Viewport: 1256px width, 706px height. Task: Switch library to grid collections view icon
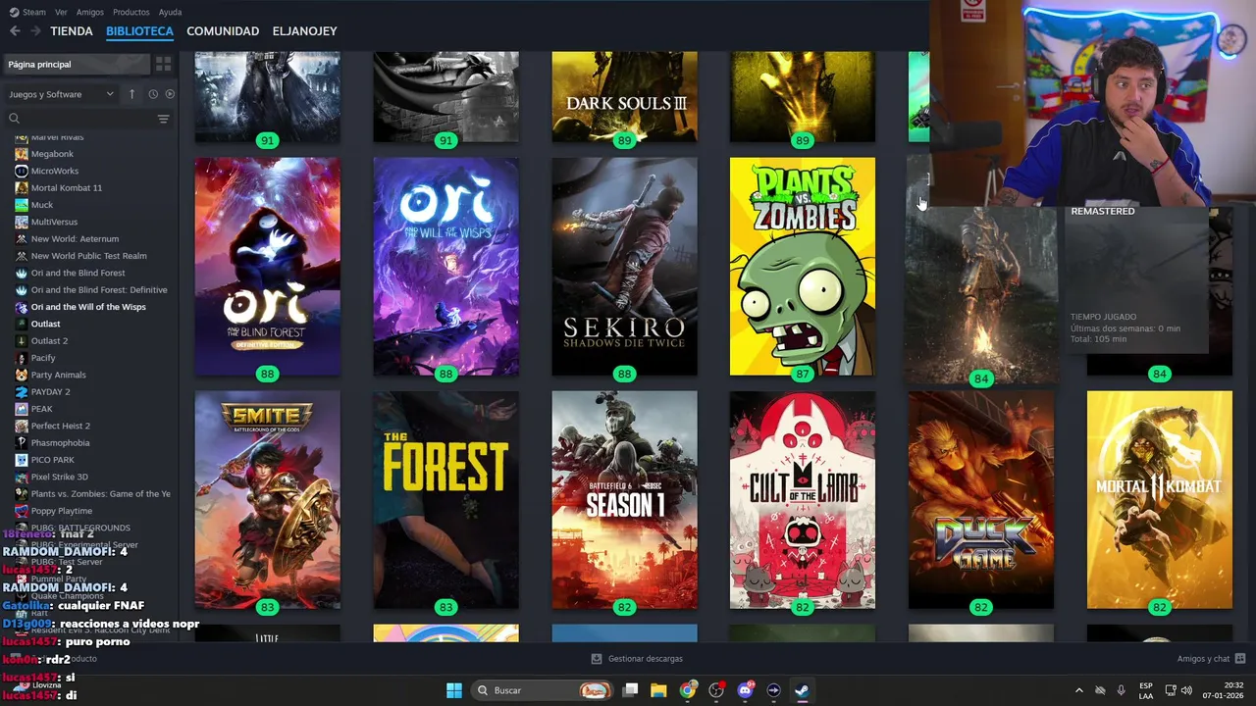(x=164, y=64)
